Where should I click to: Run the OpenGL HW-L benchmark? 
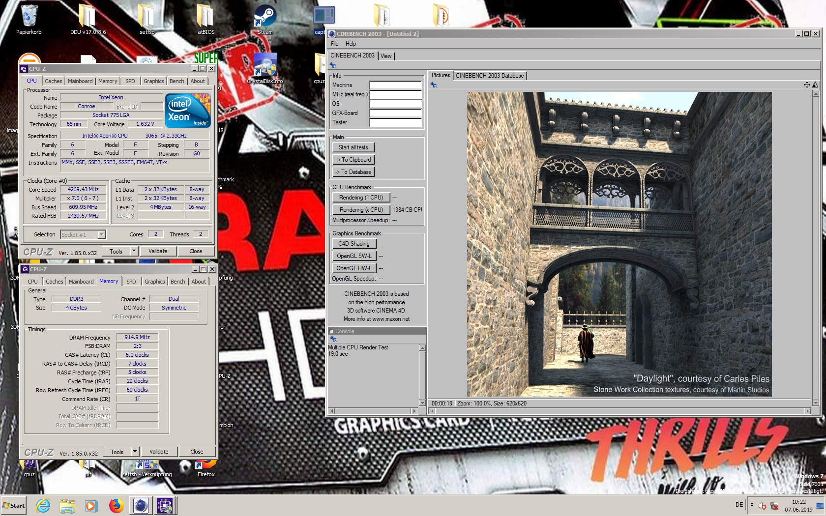(x=354, y=268)
